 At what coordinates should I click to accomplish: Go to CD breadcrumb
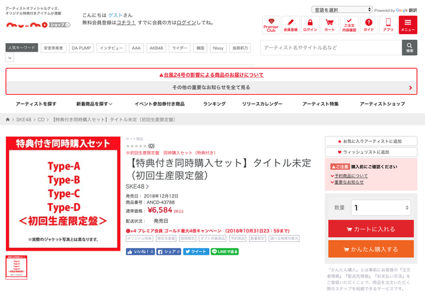point(41,119)
